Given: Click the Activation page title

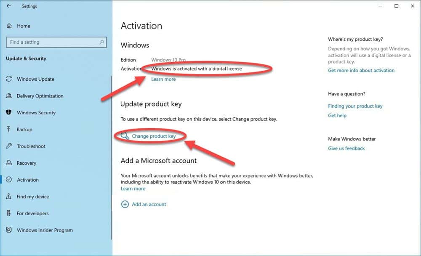Looking at the screenshot, I should pyautogui.click(x=141, y=26).
